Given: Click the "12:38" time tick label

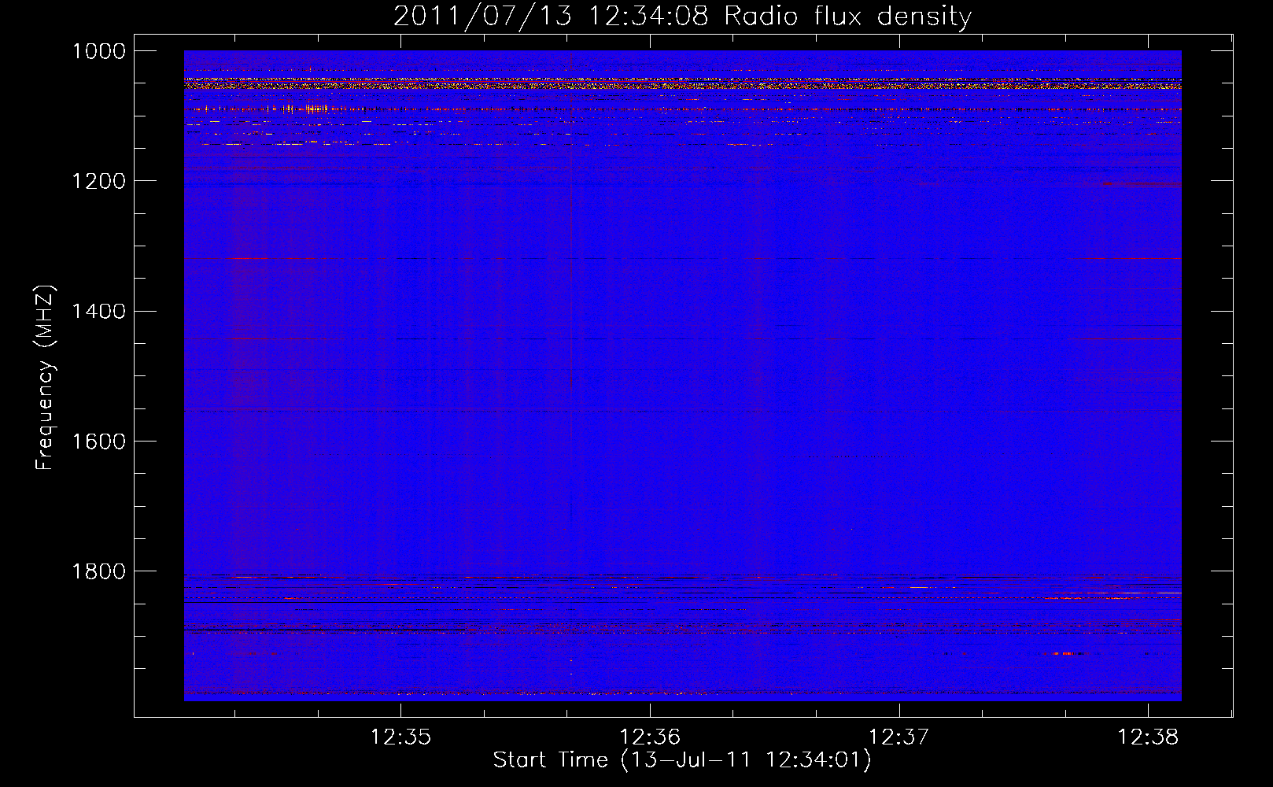Looking at the screenshot, I should tap(1148, 737).
